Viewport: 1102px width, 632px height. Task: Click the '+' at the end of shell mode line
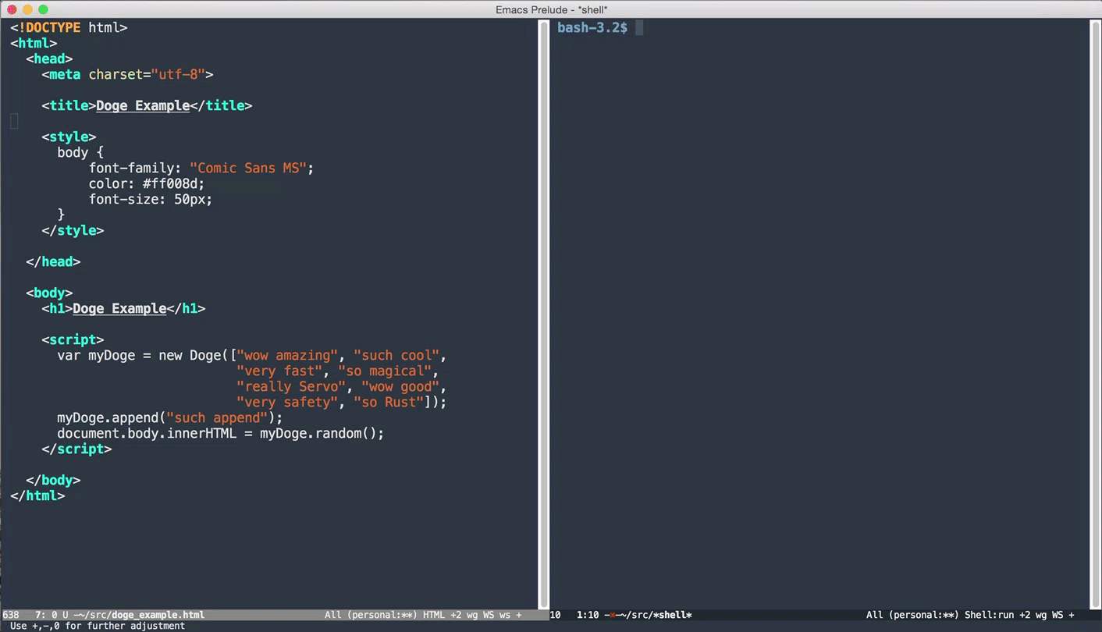pos(1072,615)
